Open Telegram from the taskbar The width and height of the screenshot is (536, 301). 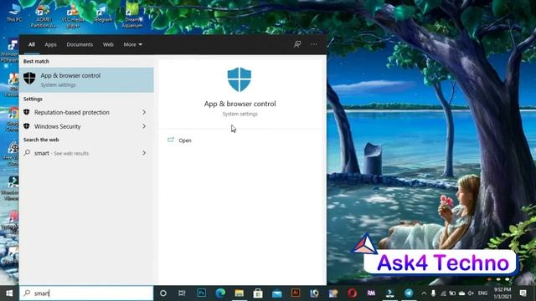[409, 293]
